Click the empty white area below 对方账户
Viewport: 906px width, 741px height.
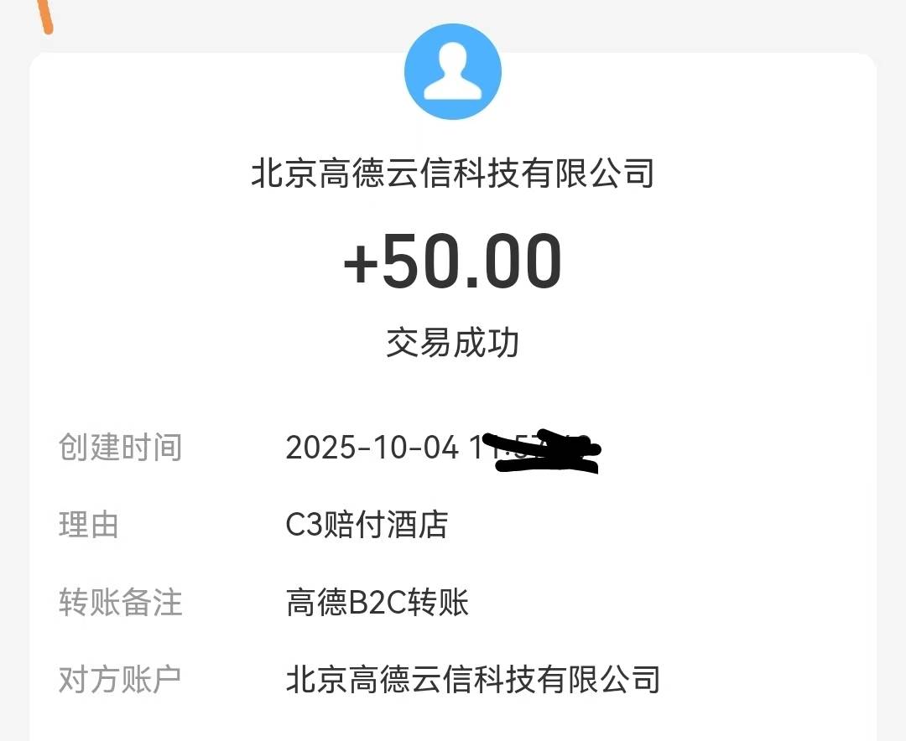point(453,721)
